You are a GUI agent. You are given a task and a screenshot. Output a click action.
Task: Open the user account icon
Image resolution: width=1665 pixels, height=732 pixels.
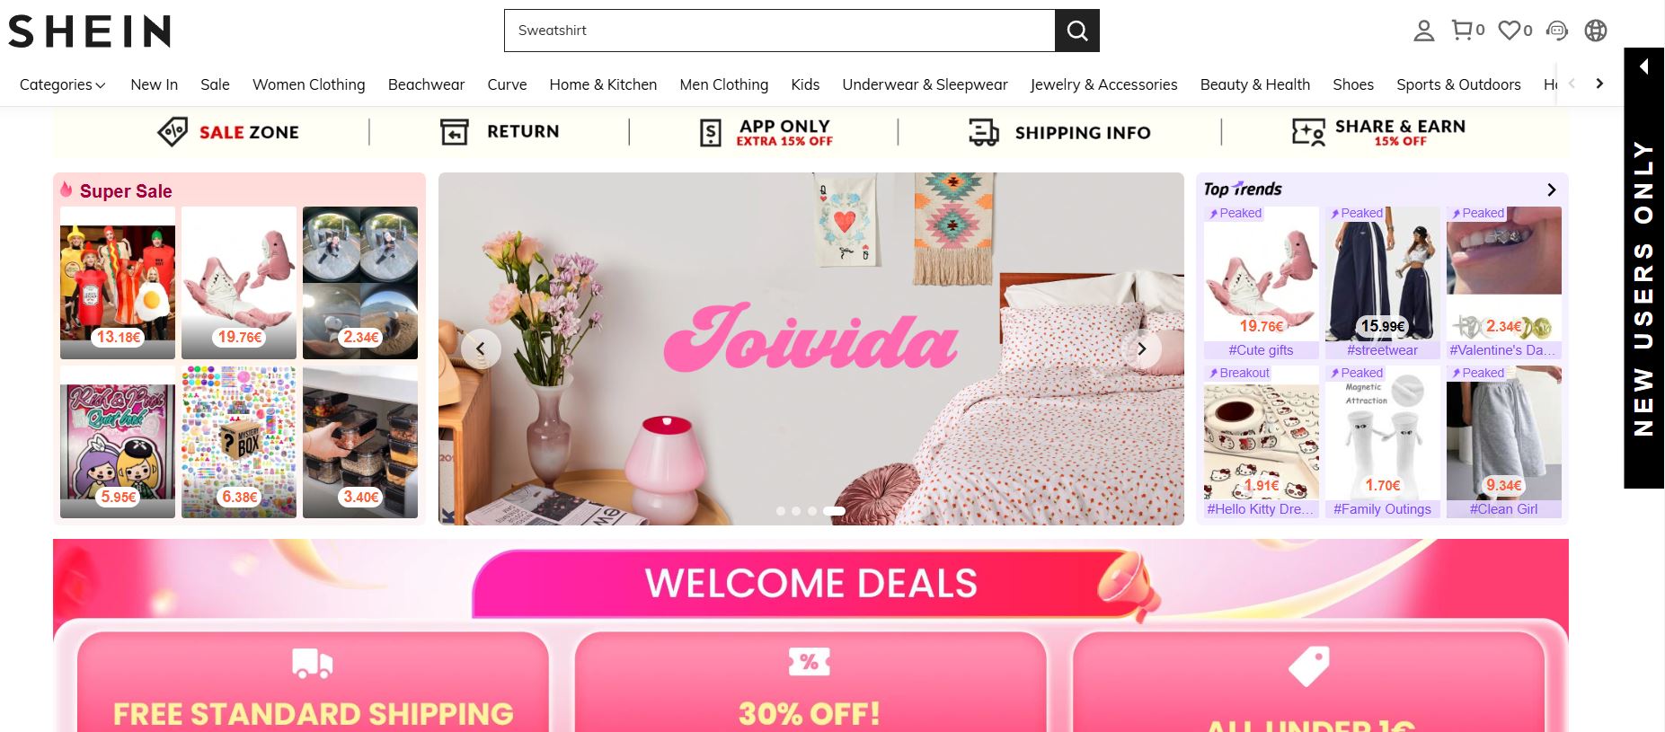(1423, 31)
